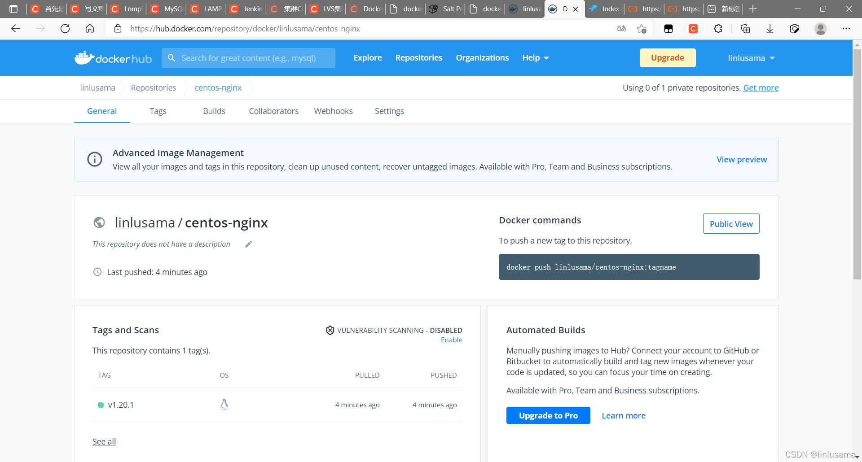Screen dimensions: 862x462
Task: Click the info icon in Advanced Image Management
Action: click(x=95, y=159)
